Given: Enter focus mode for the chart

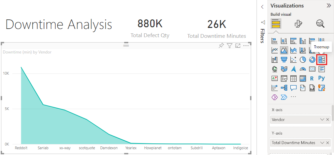Looking at the screenshot, I should [x=238, y=46].
